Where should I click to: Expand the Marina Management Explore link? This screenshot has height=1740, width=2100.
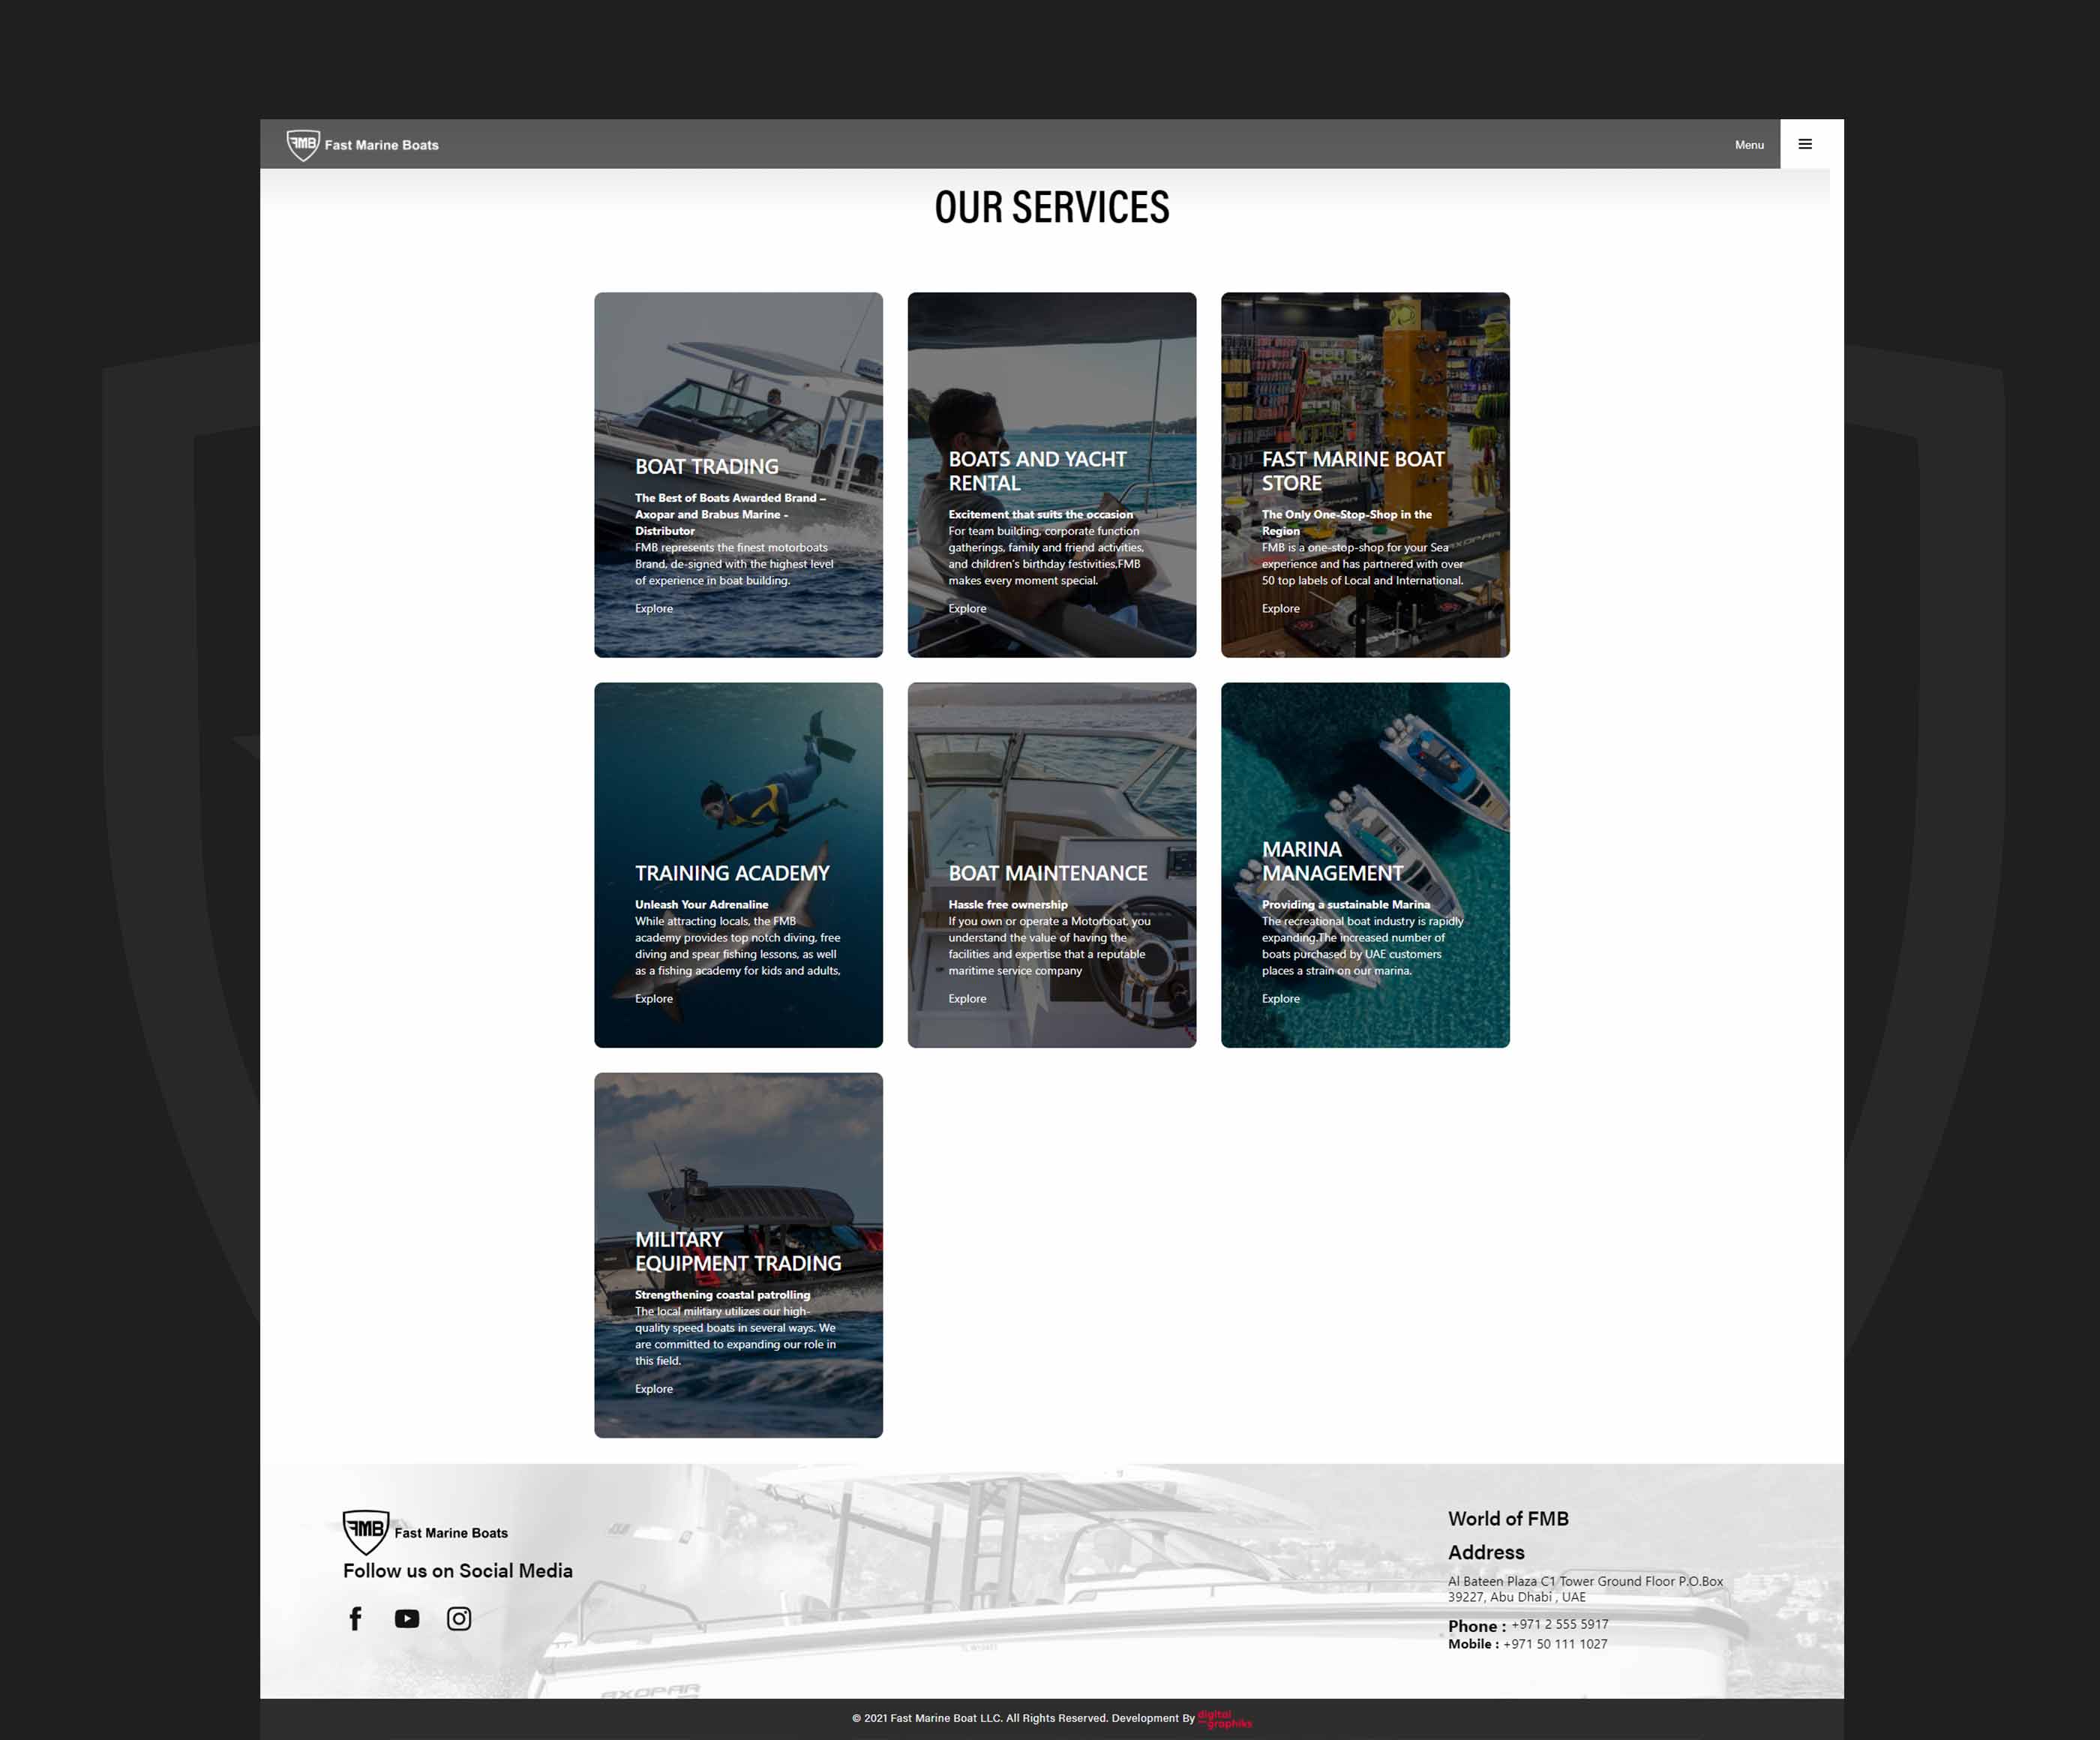click(1280, 997)
